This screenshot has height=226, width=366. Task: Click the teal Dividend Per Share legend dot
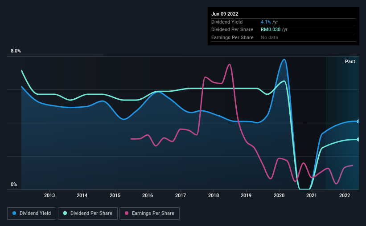pyautogui.click(x=65, y=213)
